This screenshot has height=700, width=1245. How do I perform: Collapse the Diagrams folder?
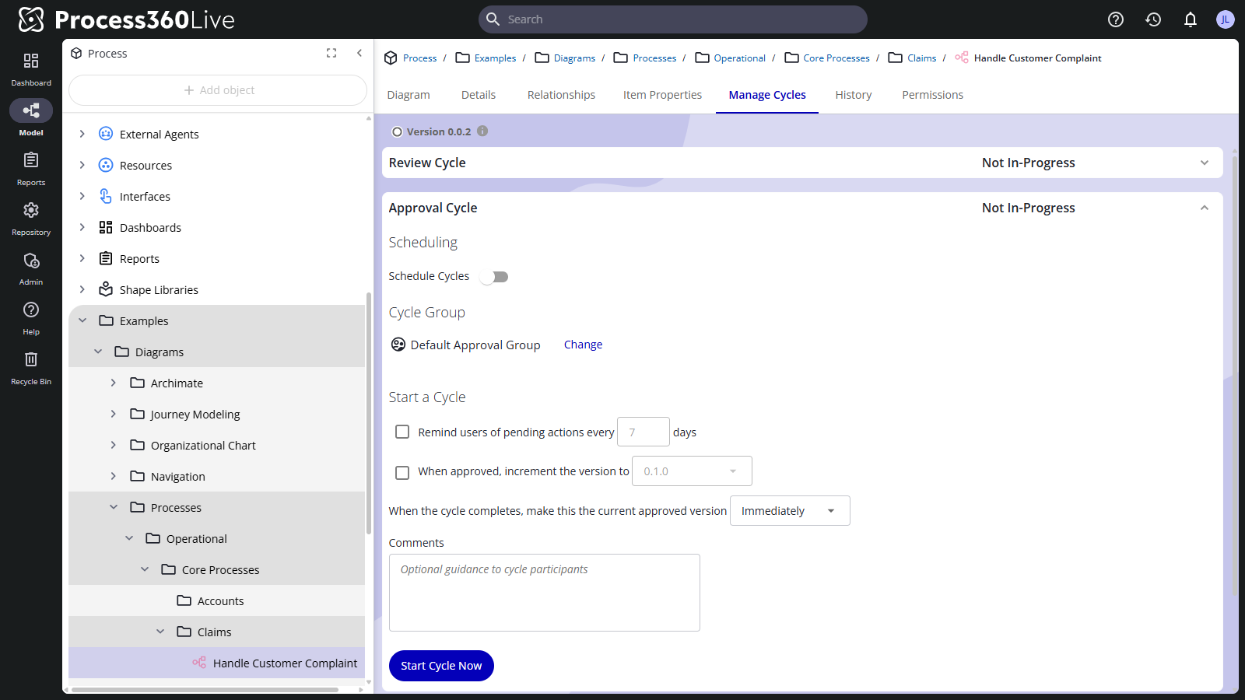(x=98, y=352)
